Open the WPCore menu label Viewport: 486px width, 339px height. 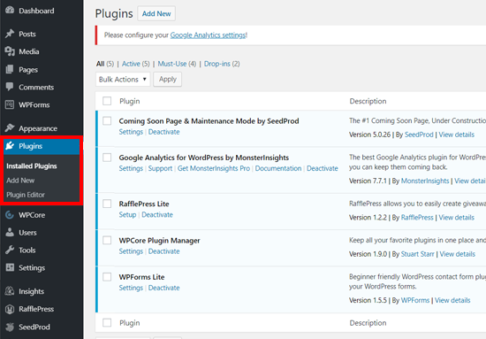32,215
